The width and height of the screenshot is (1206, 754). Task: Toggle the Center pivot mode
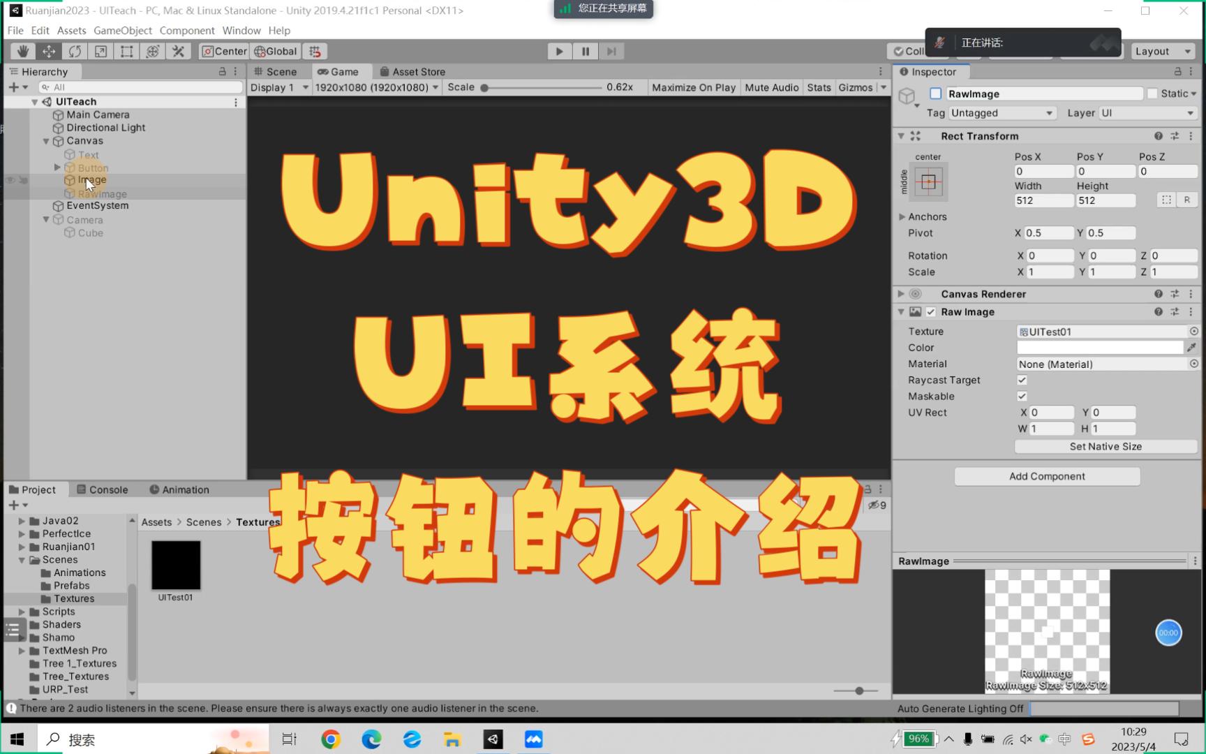pyautogui.click(x=223, y=50)
